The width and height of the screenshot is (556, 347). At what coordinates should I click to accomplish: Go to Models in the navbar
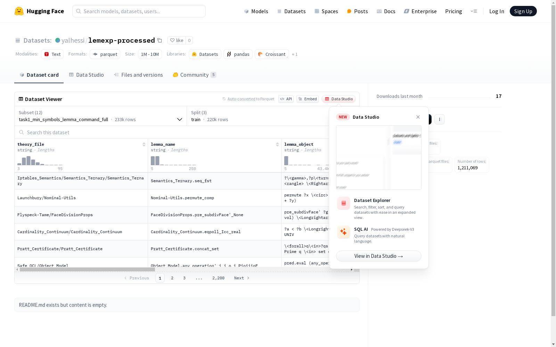tap(256, 11)
